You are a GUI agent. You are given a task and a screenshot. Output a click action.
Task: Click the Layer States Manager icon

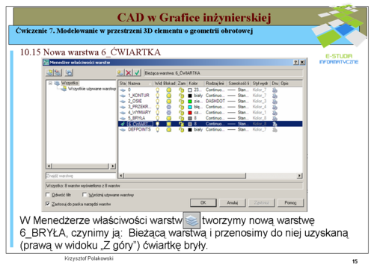69,72
